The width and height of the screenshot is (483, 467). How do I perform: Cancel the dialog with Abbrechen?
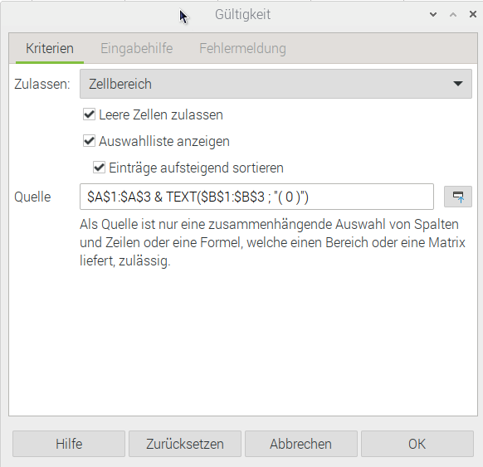[x=301, y=444]
